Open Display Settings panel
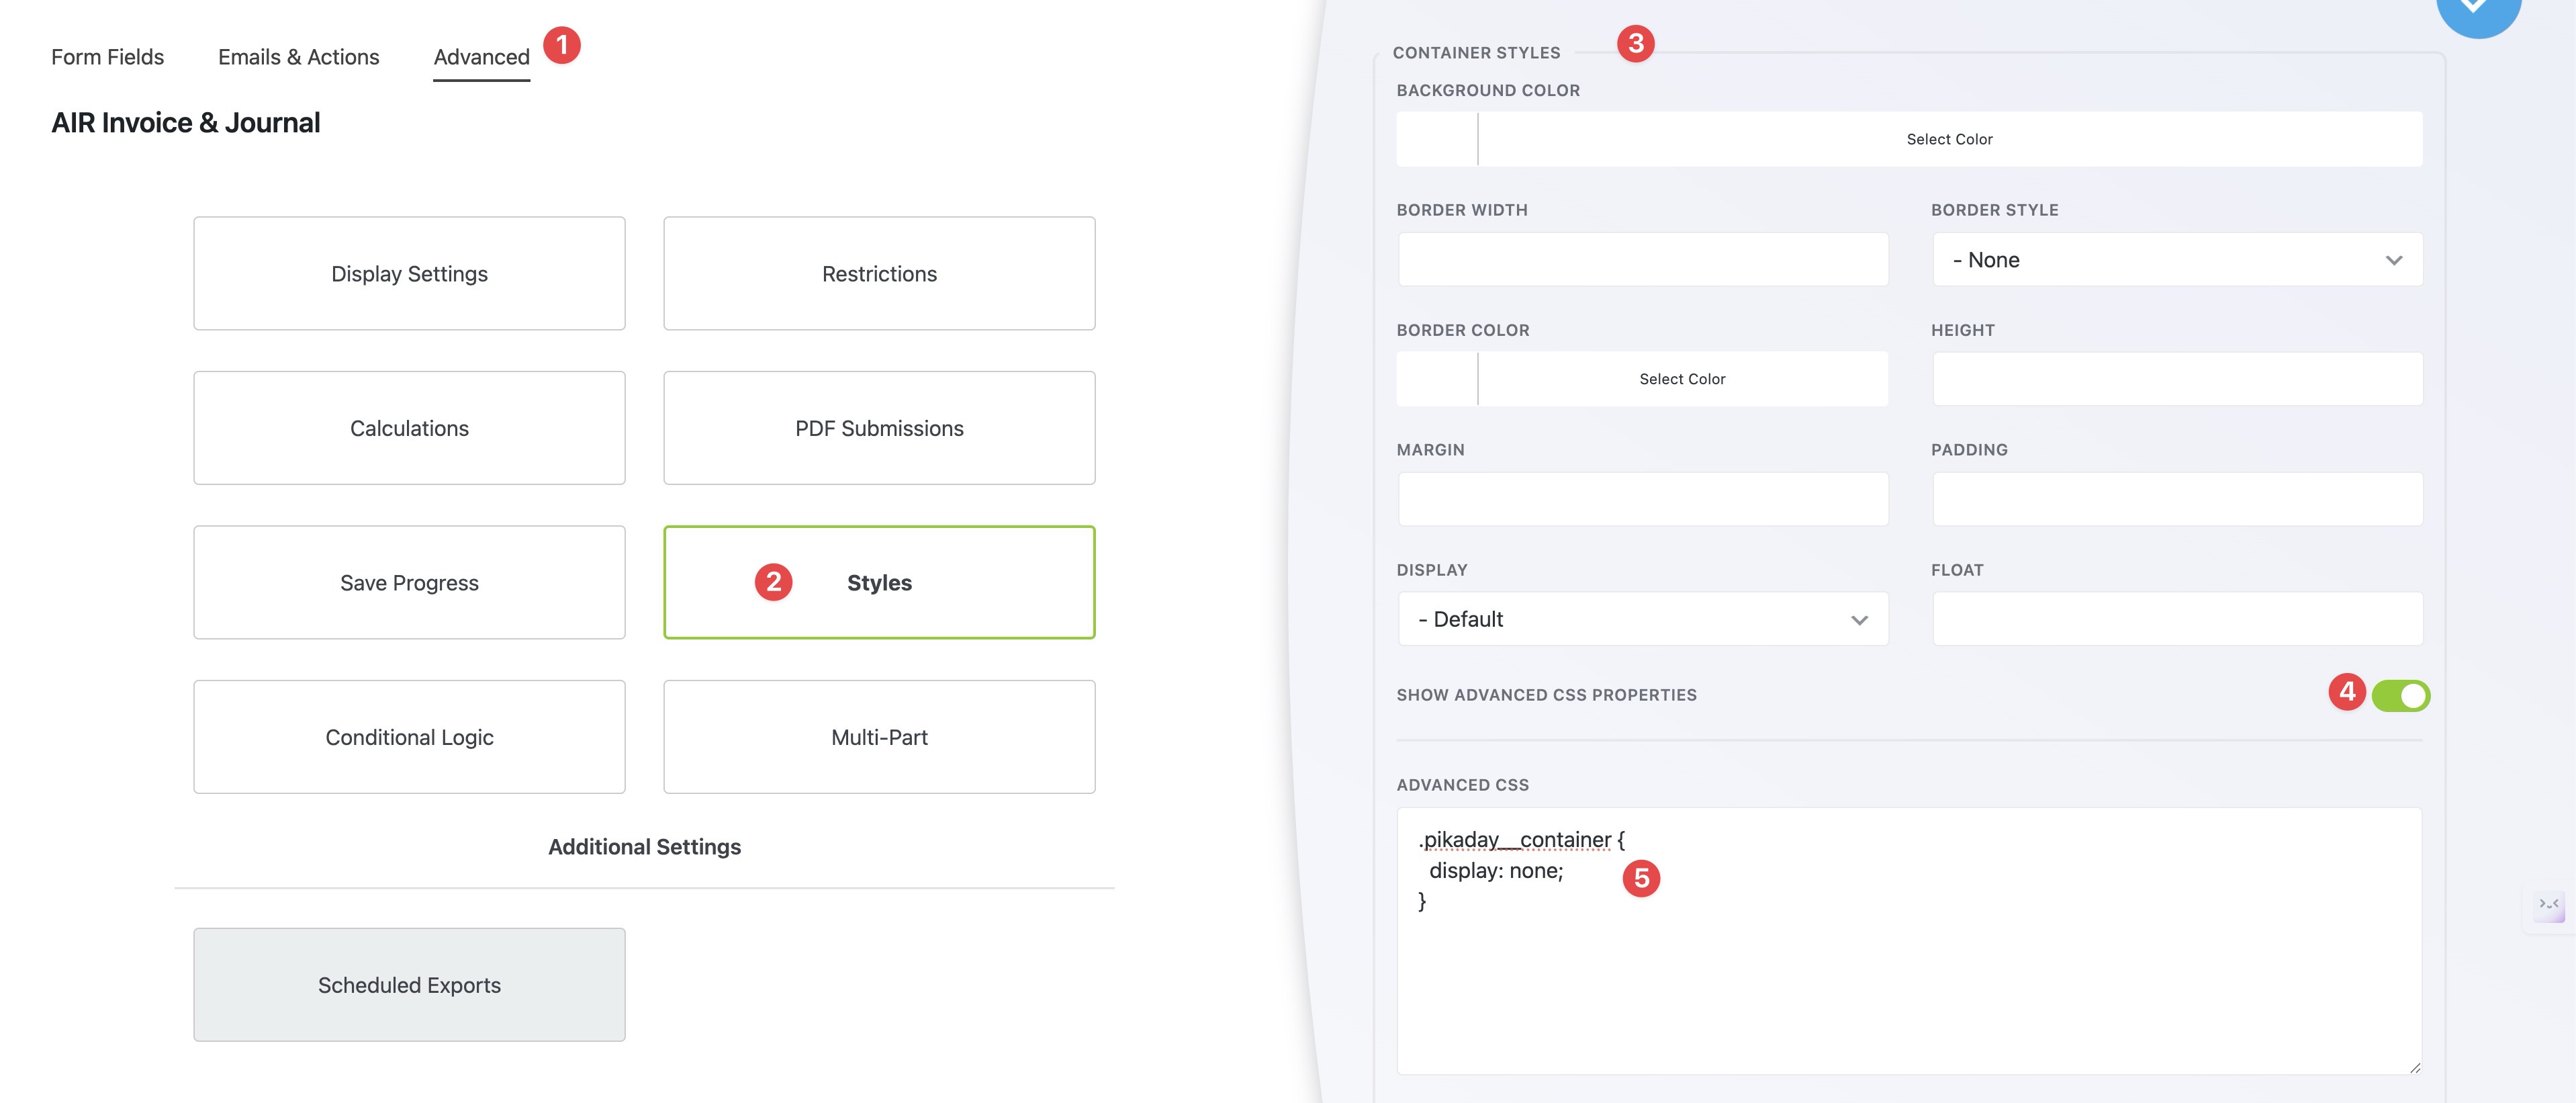 pyautogui.click(x=409, y=274)
